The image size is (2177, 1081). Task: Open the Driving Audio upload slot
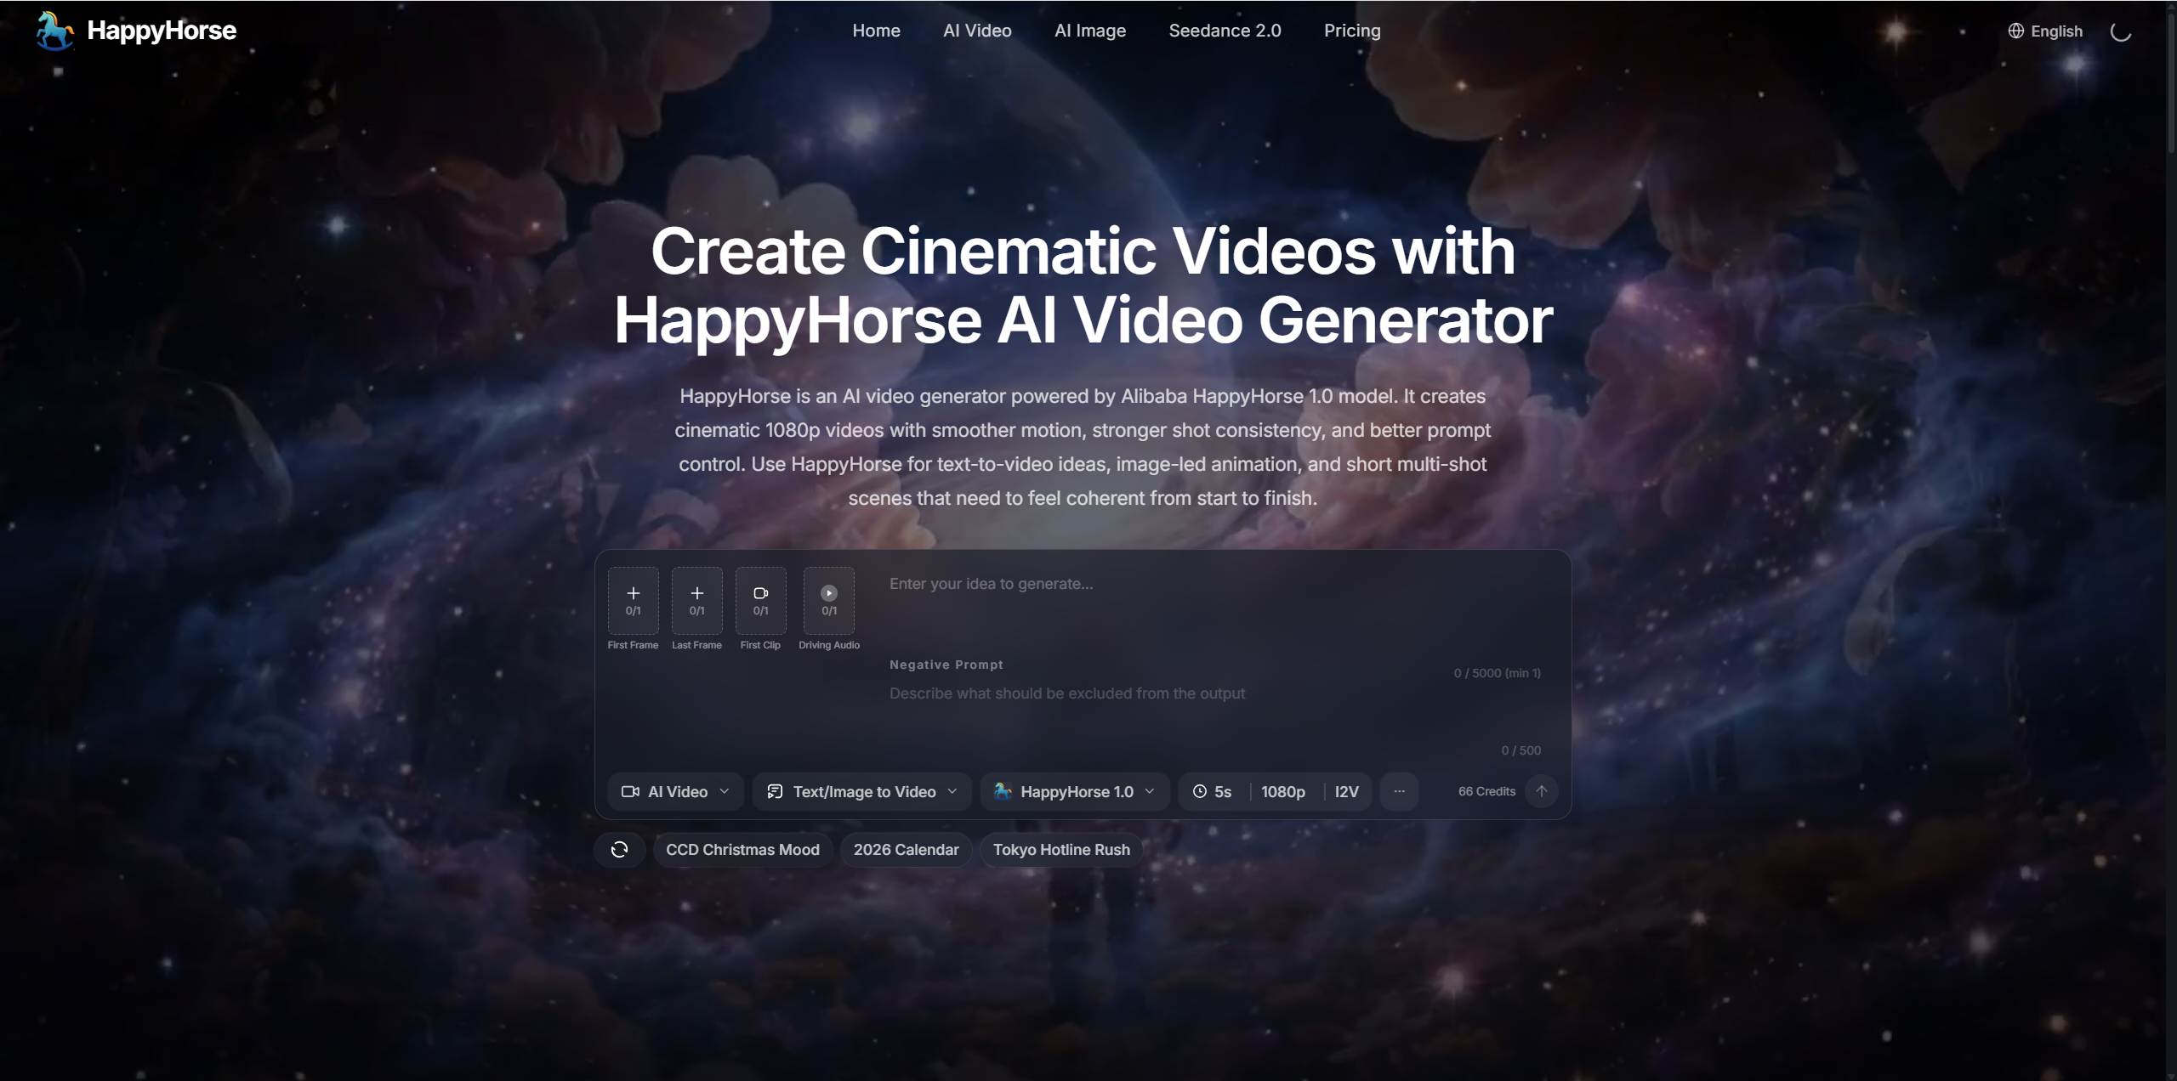(x=828, y=601)
